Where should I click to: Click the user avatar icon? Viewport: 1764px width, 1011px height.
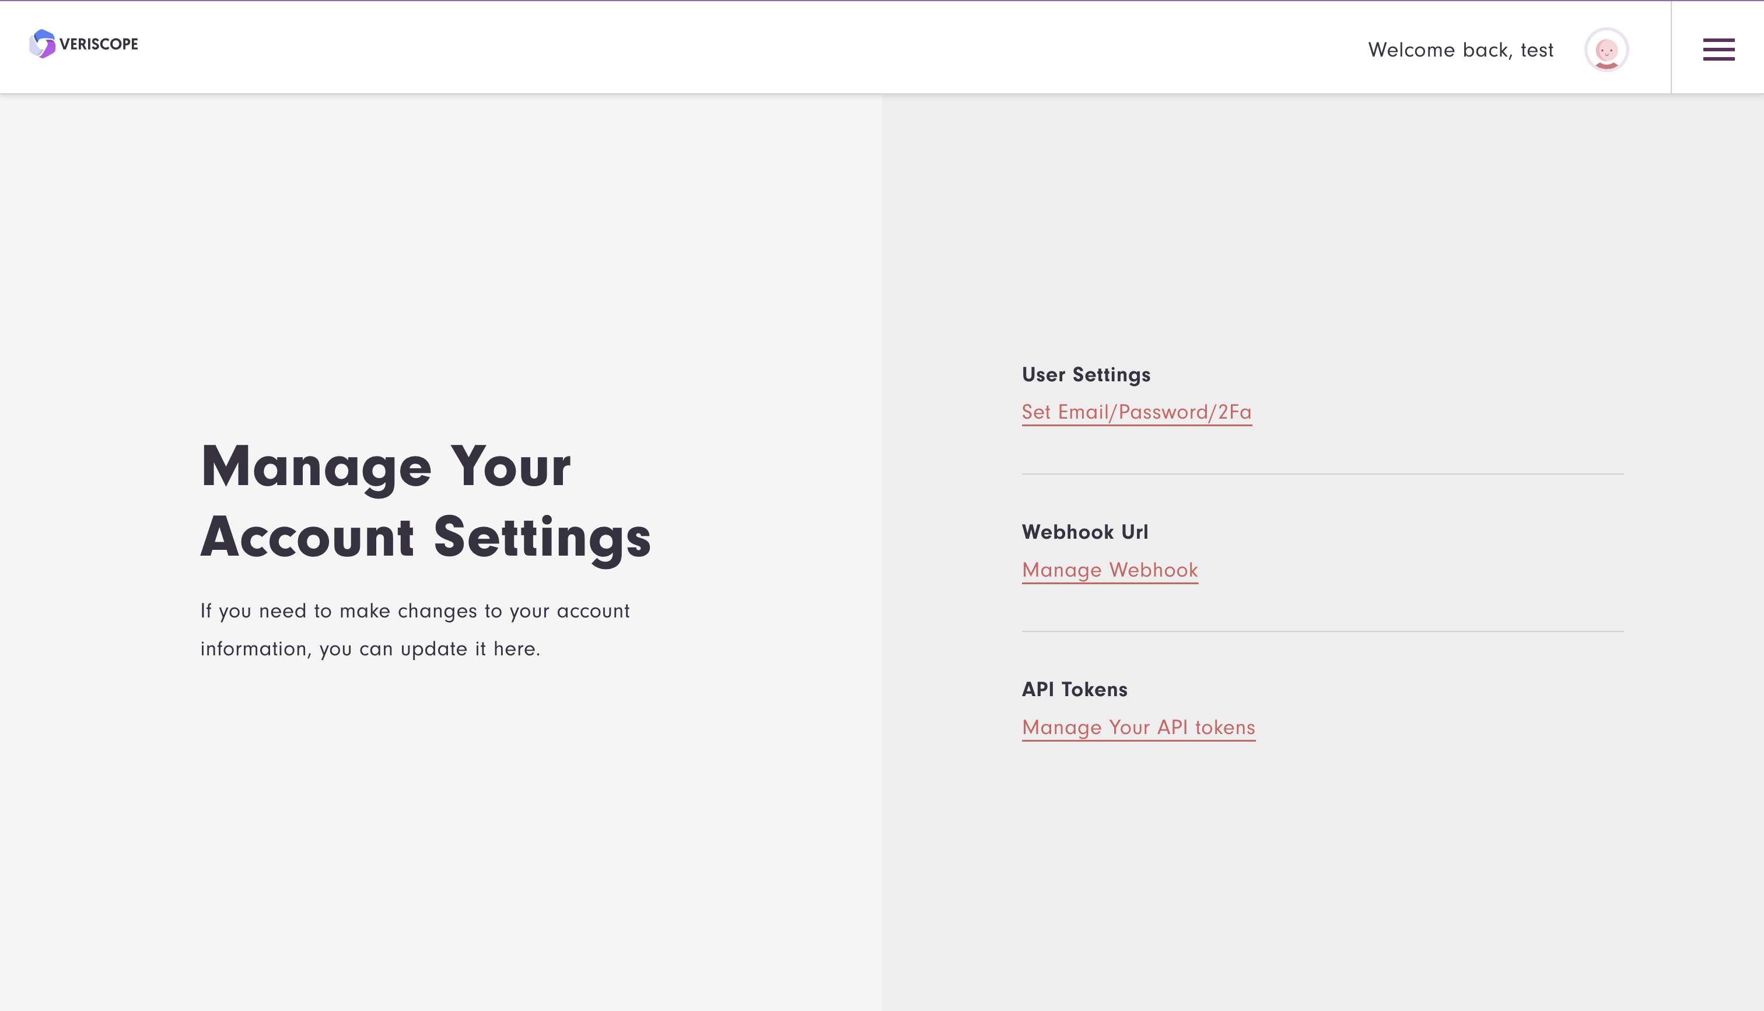click(x=1606, y=50)
